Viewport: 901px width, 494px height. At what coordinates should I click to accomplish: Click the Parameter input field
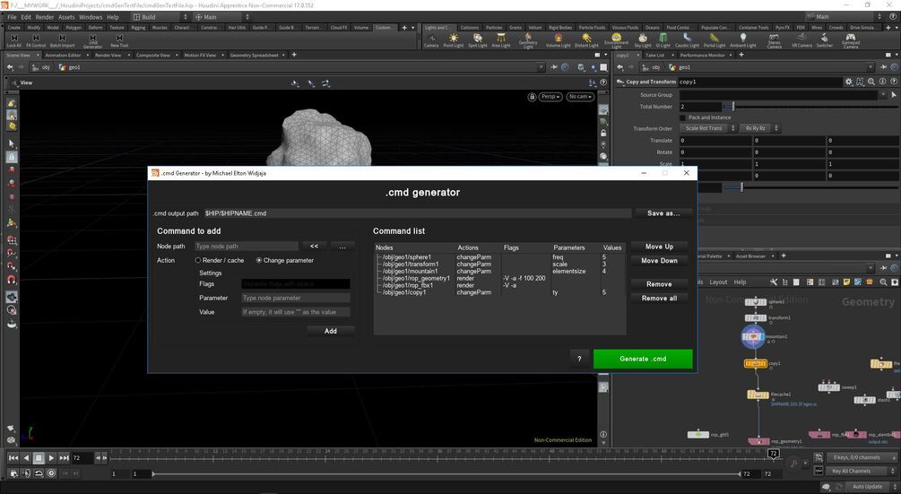295,298
